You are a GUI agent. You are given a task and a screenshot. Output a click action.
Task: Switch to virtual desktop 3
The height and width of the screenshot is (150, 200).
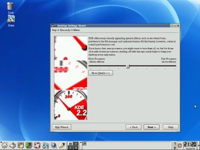coord(76,144)
